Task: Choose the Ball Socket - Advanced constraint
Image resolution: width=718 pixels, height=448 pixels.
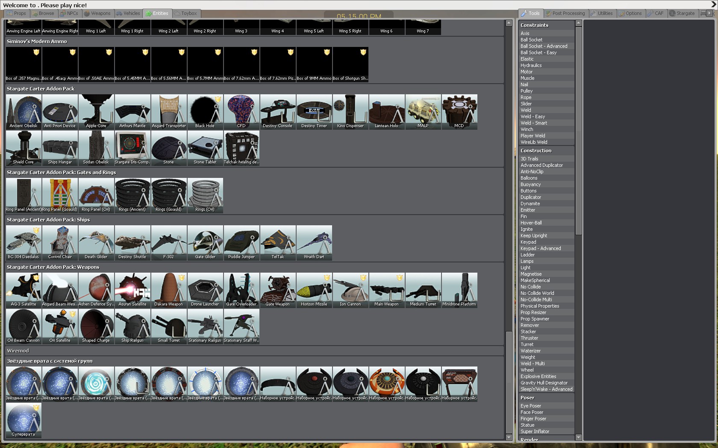Action: click(544, 46)
